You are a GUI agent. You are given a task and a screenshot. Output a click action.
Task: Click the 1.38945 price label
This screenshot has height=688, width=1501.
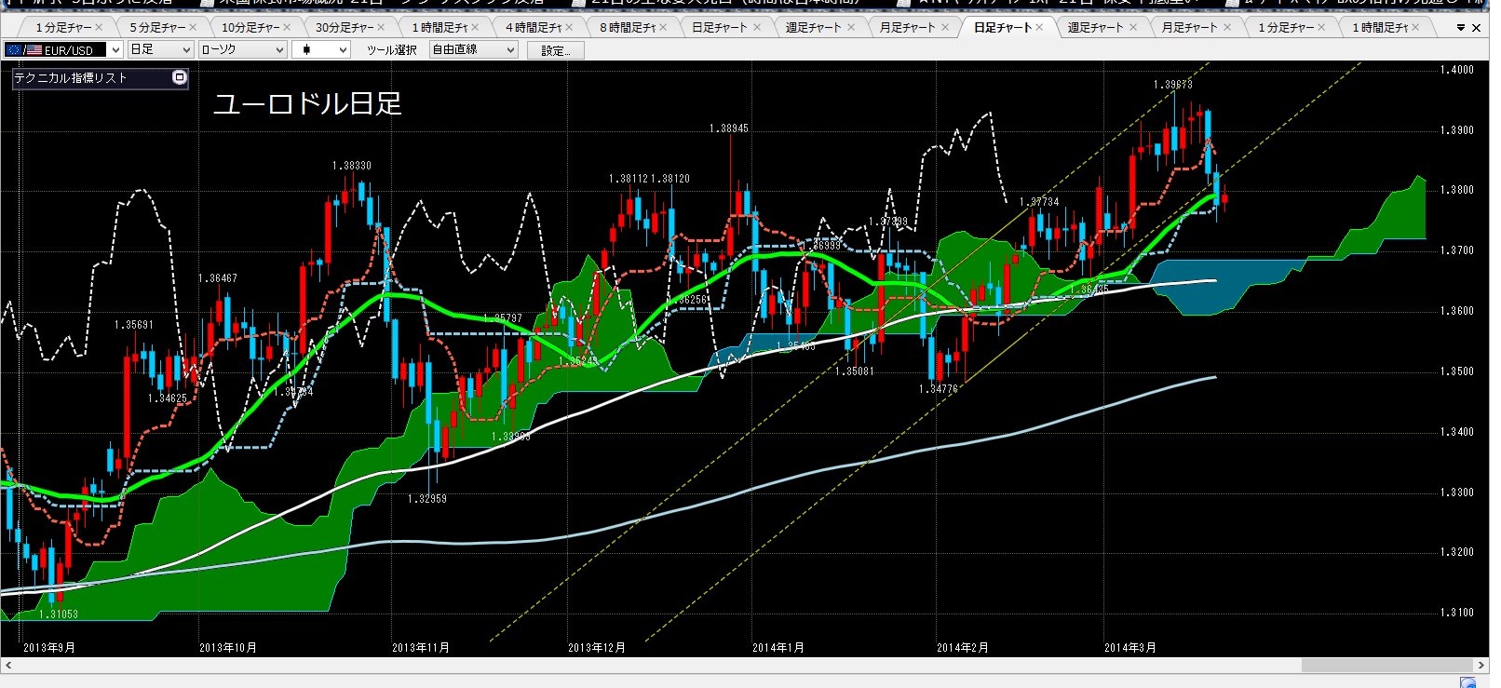[728, 128]
